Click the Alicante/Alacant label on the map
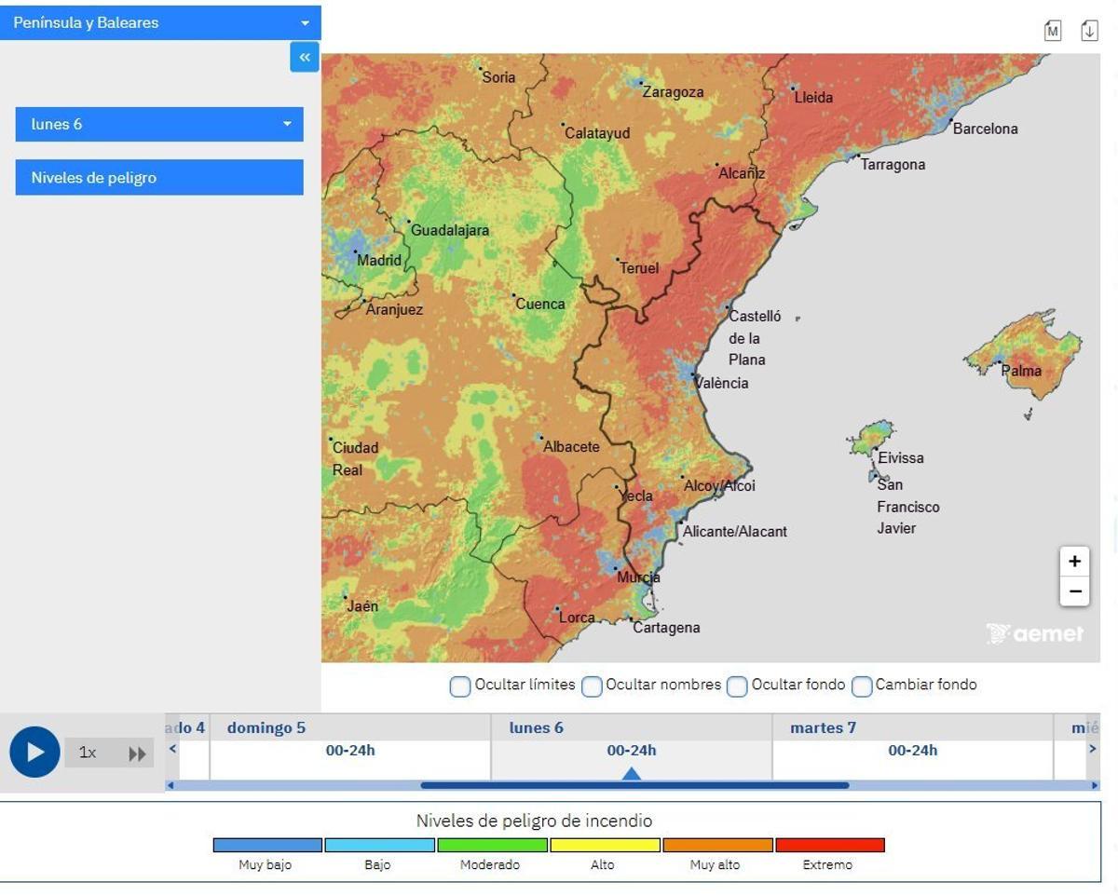This screenshot has width=1118, height=896. click(x=735, y=532)
